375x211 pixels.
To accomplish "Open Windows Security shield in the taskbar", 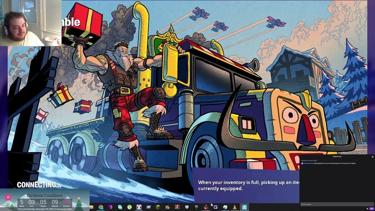I will coord(187,207).
